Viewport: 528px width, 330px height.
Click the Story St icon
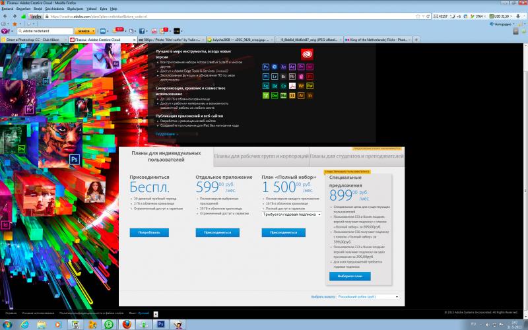[292, 96]
